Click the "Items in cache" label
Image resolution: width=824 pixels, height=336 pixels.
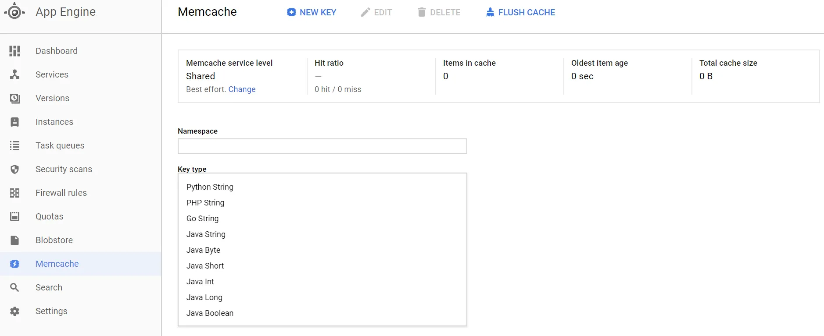tap(469, 63)
